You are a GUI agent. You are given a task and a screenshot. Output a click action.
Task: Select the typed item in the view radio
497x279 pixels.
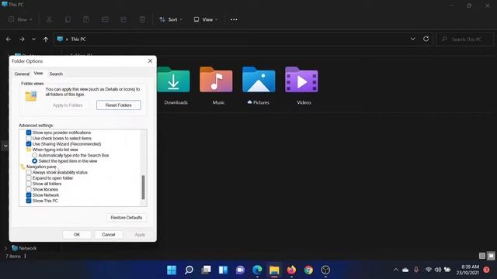coord(34,161)
